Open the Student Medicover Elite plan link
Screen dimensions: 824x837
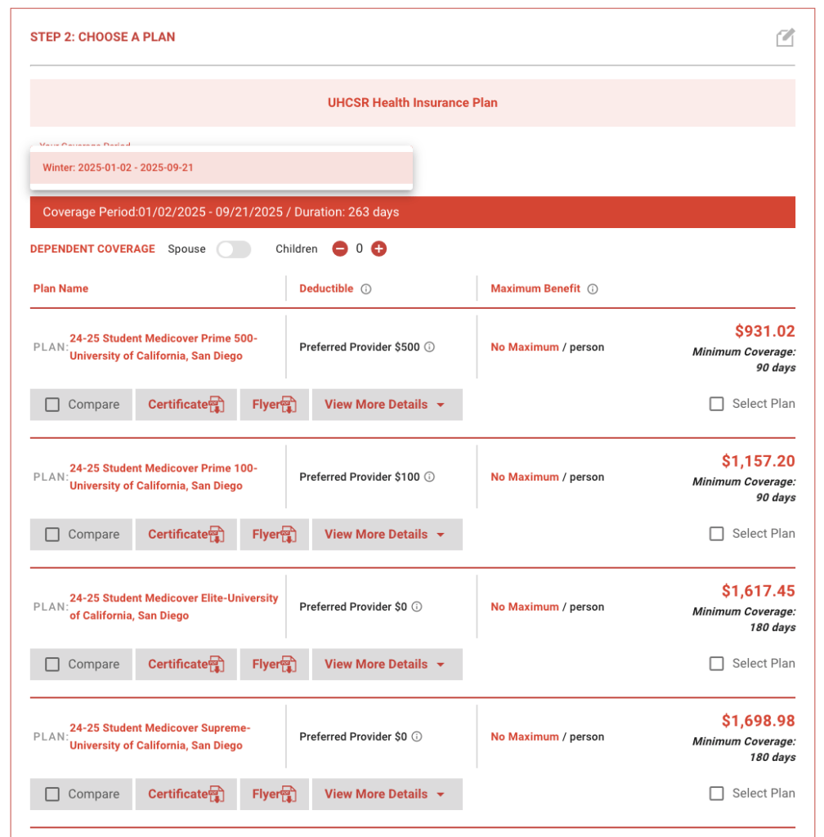pyautogui.click(x=173, y=606)
